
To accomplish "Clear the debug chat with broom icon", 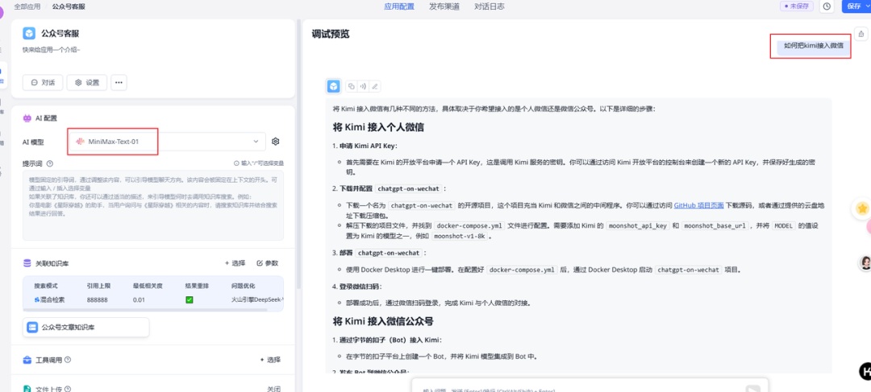I will coord(861,34).
